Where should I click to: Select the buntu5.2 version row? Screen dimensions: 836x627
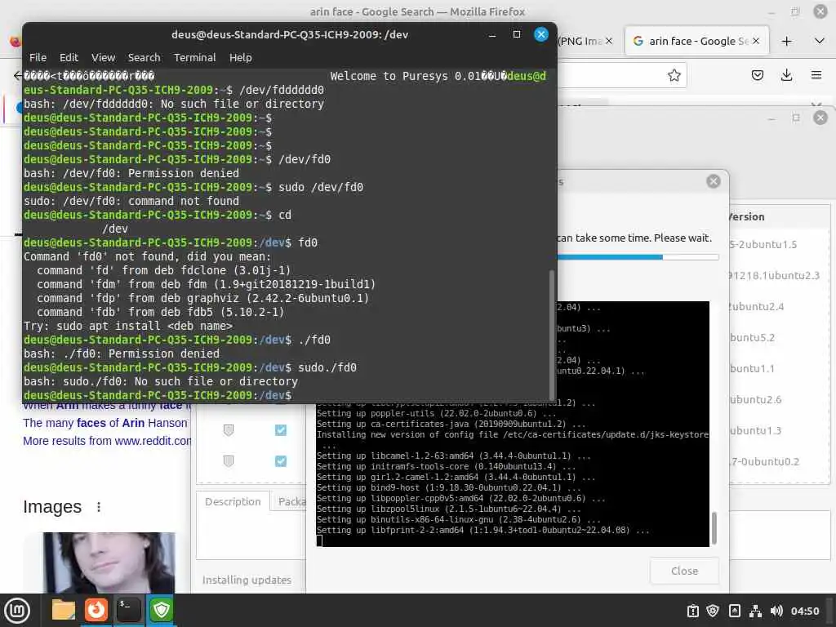coord(752,337)
